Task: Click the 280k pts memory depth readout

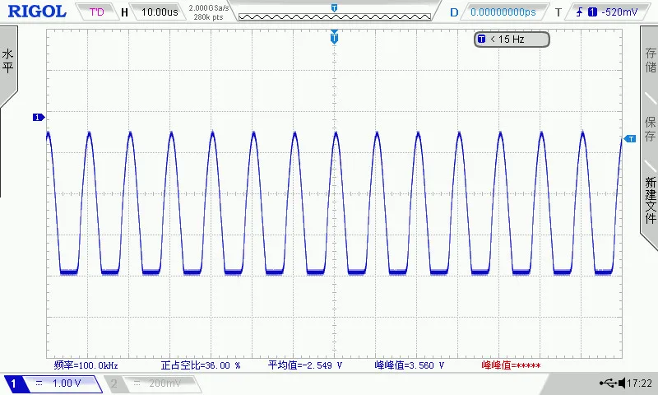Action: point(209,17)
